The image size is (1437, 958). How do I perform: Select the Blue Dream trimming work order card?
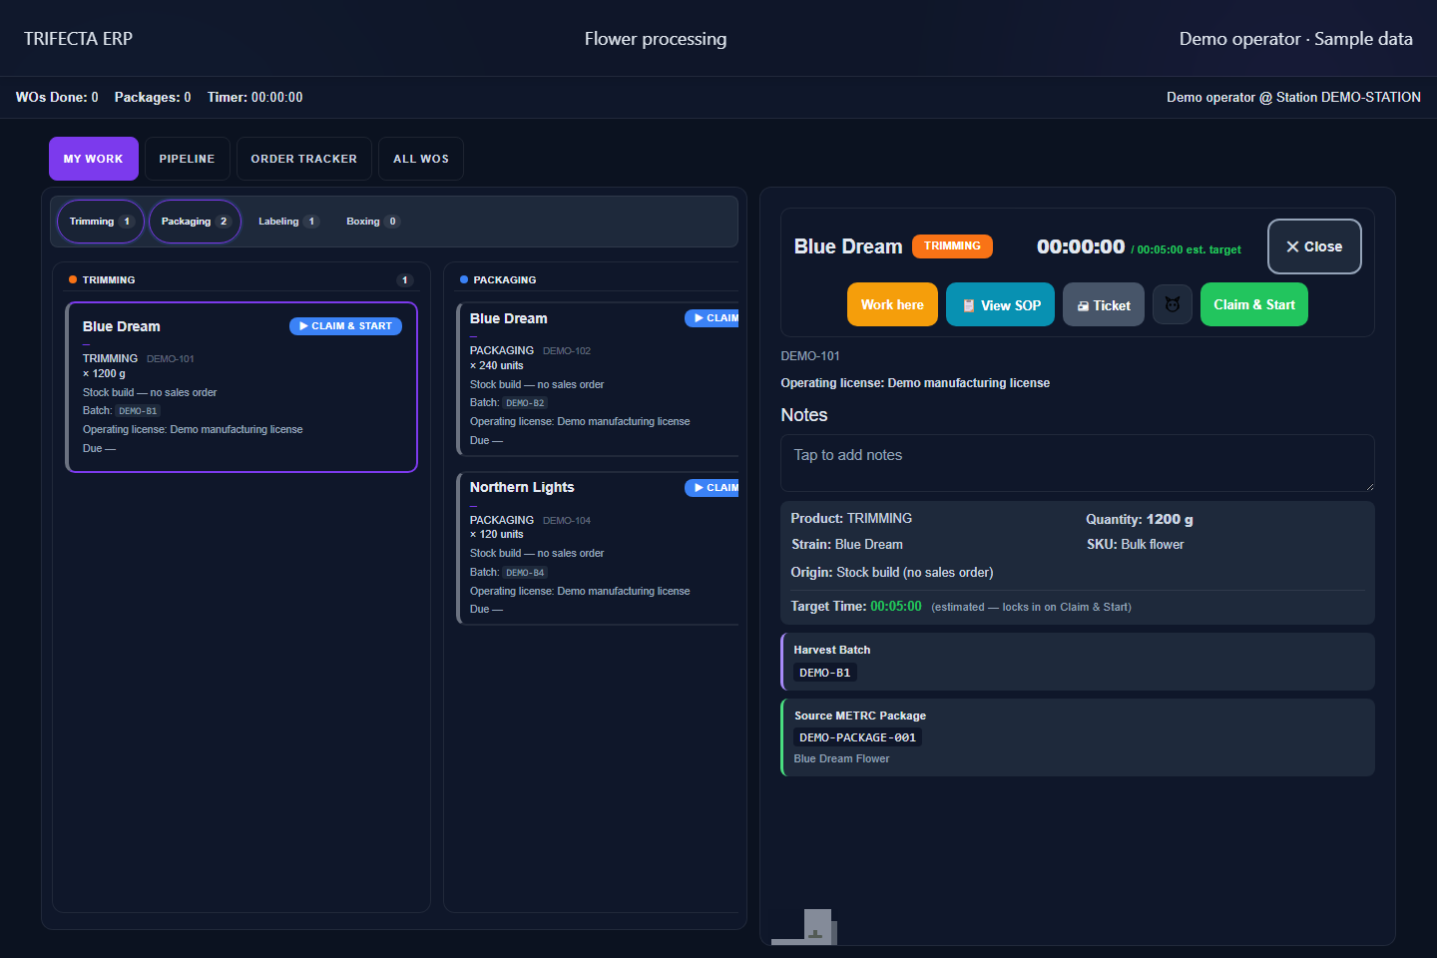[x=241, y=387]
